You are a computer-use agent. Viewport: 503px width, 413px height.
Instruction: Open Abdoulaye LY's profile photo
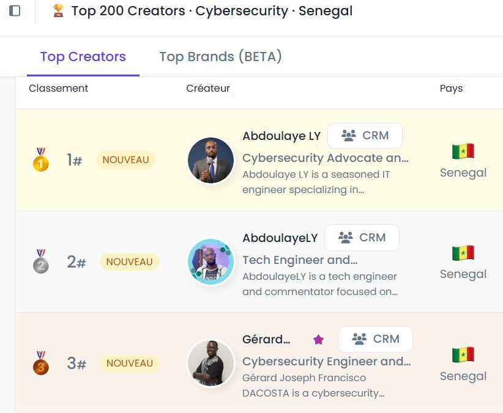click(x=211, y=161)
